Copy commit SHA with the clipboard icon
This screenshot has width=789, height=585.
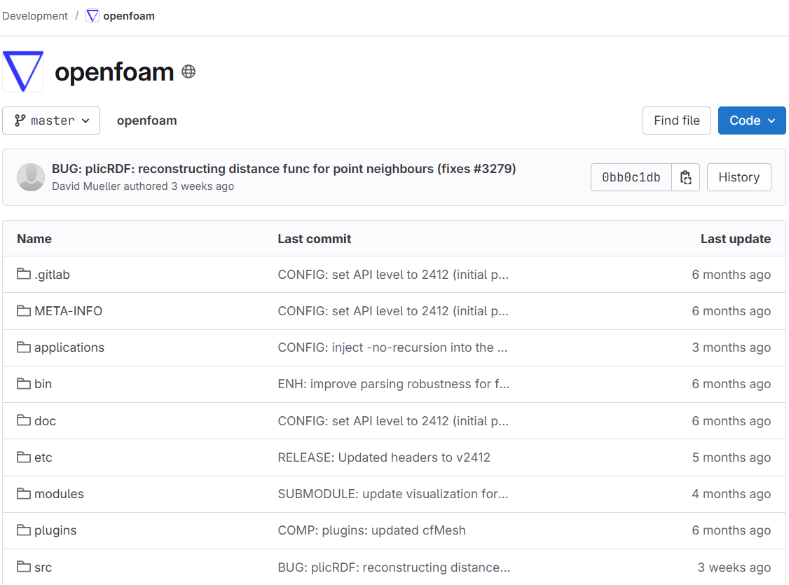point(686,177)
